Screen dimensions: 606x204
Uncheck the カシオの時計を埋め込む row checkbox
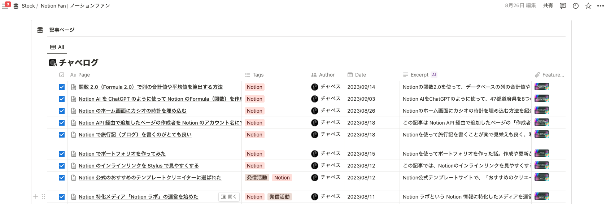[62, 111]
